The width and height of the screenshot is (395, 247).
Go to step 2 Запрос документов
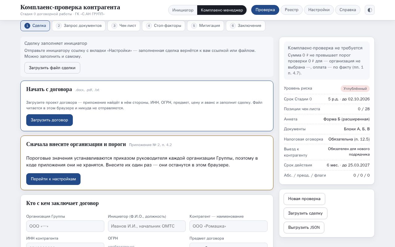pyautogui.click(x=79, y=26)
